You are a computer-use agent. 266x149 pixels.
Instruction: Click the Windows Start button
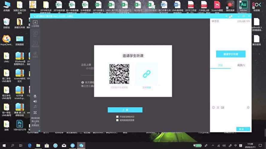4,145
